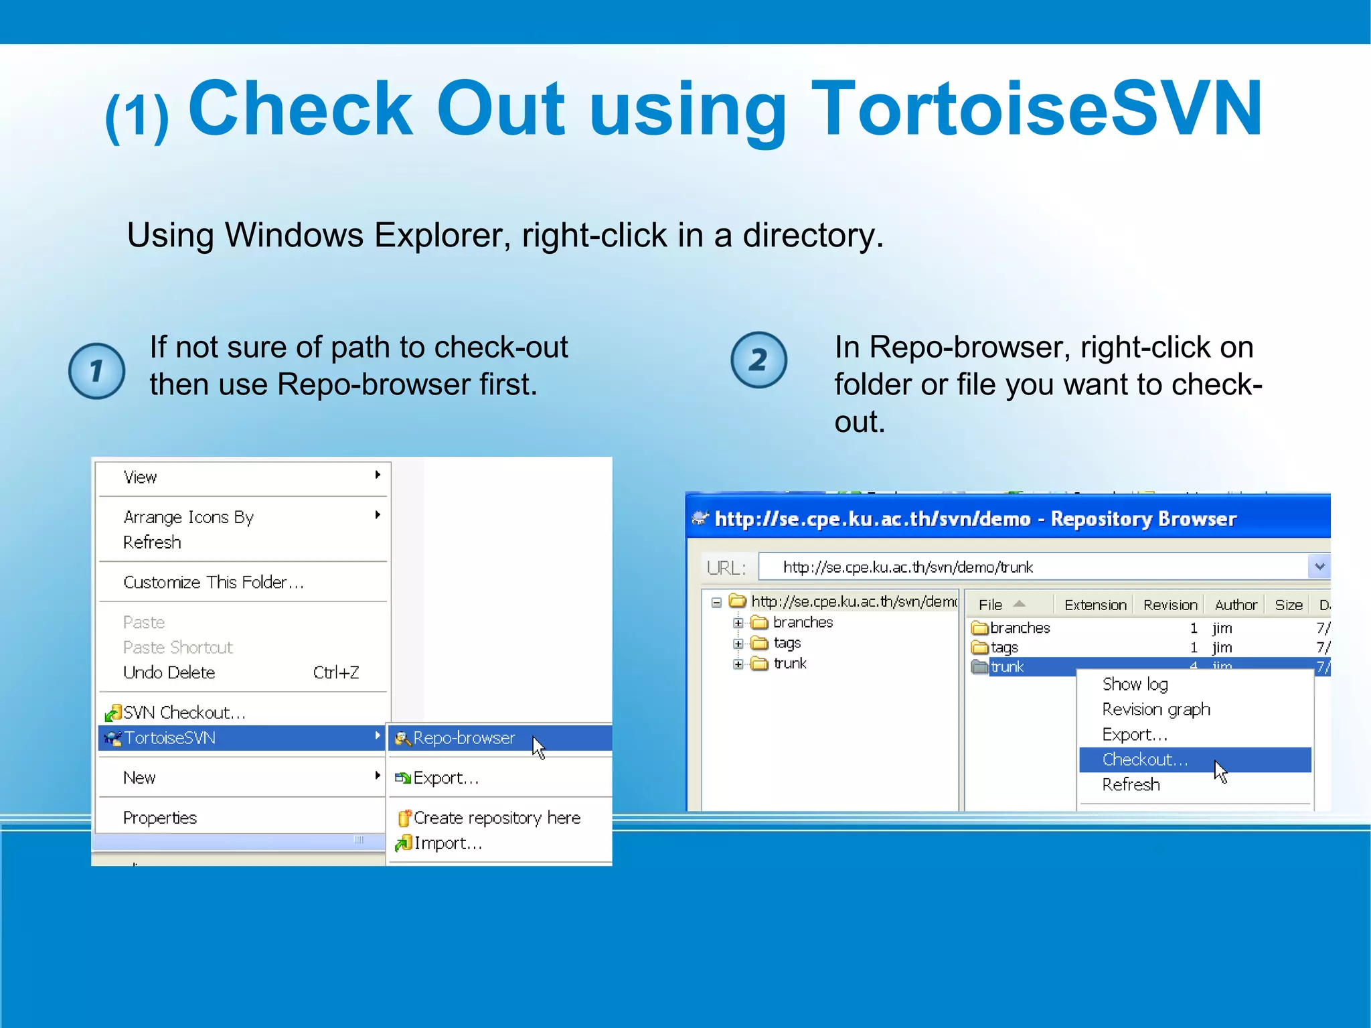Click the Import icon in submenu
1371x1028 pixels.
tap(403, 843)
